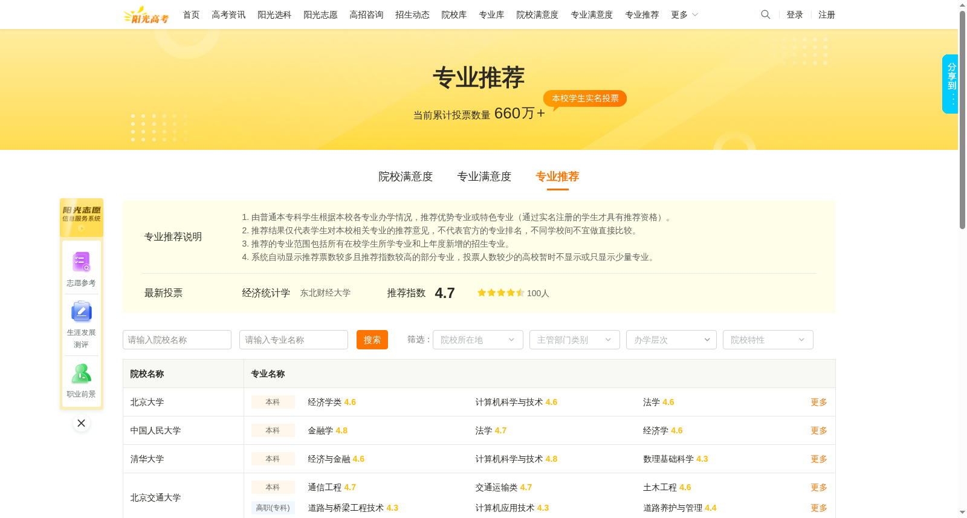Screen dimensions: 967x518
Task: Open 土木工程 major link
Action: point(660,487)
